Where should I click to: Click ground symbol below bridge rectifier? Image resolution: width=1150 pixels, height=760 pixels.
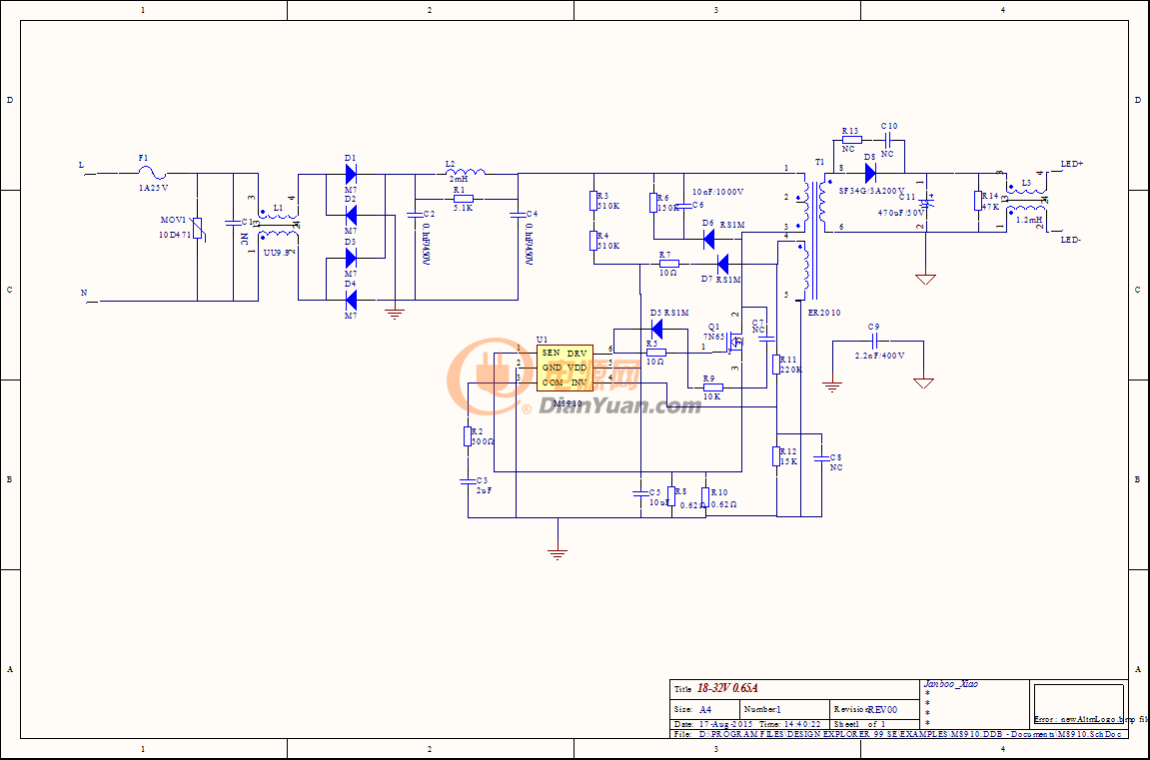pyautogui.click(x=395, y=313)
